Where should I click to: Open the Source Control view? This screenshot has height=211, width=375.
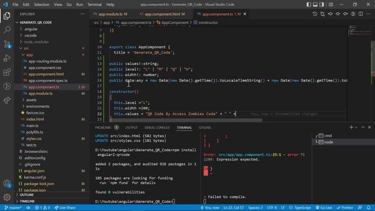click(7, 44)
